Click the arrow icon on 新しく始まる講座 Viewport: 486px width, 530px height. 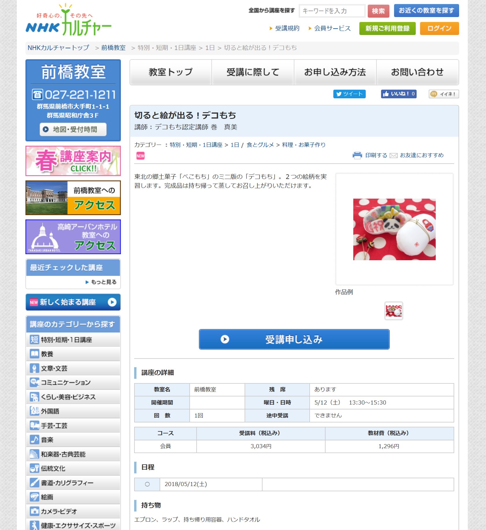(x=112, y=302)
